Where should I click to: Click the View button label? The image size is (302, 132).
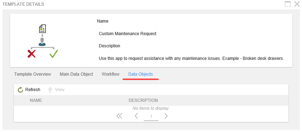point(60,90)
